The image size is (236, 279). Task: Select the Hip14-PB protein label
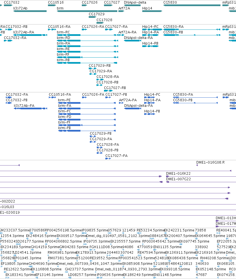coord(152,111)
